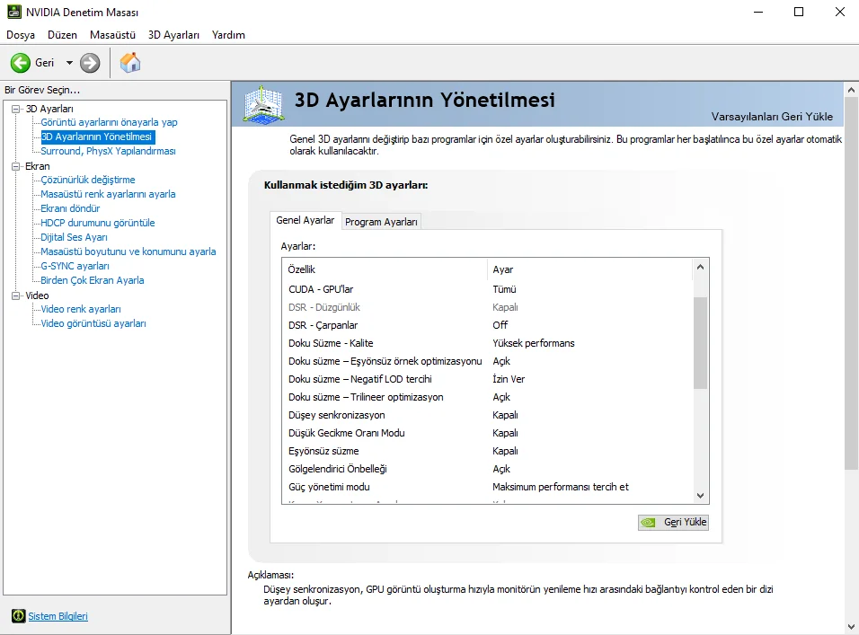Open Masaüstü renk ayarlarını ayarla
Image resolution: width=859 pixels, height=635 pixels.
pyautogui.click(x=108, y=194)
